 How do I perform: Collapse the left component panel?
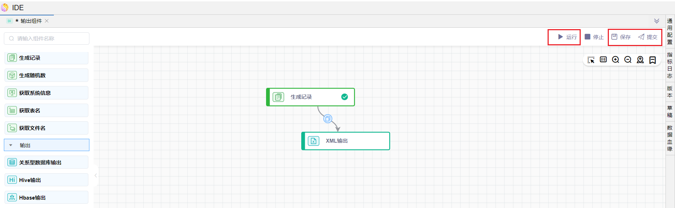pos(95,175)
